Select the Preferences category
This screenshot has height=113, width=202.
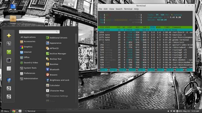pyautogui.click(x=28, y=73)
